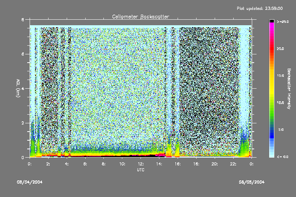Click the x-axis tick label '16:'
The image size is (296, 197).
pyautogui.click(x=178, y=164)
